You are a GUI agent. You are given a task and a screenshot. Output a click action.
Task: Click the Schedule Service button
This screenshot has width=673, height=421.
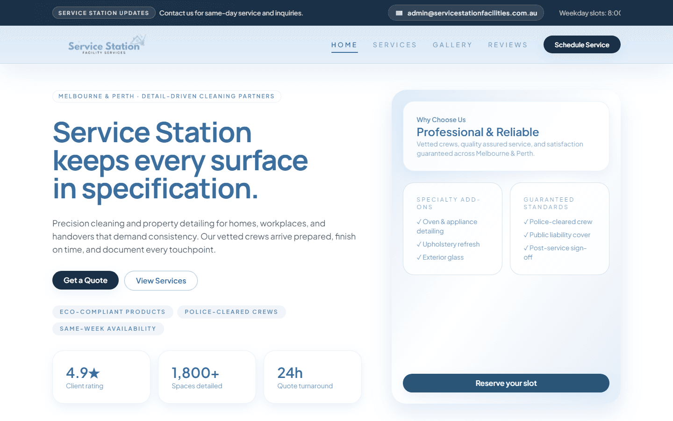tap(582, 44)
